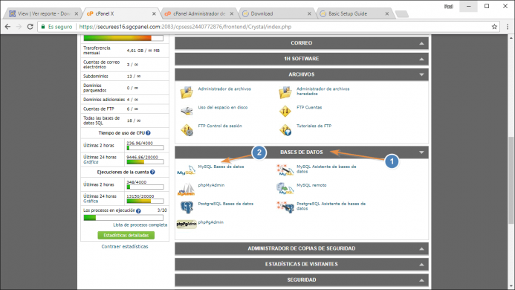Open the Administrador de archivos folder icon
The height and width of the screenshot is (290, 515).
(x=187, y=92)
